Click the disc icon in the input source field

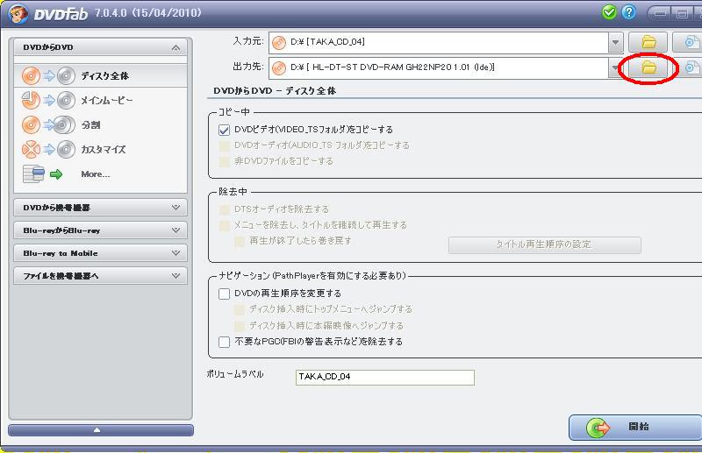pos(279,42)
